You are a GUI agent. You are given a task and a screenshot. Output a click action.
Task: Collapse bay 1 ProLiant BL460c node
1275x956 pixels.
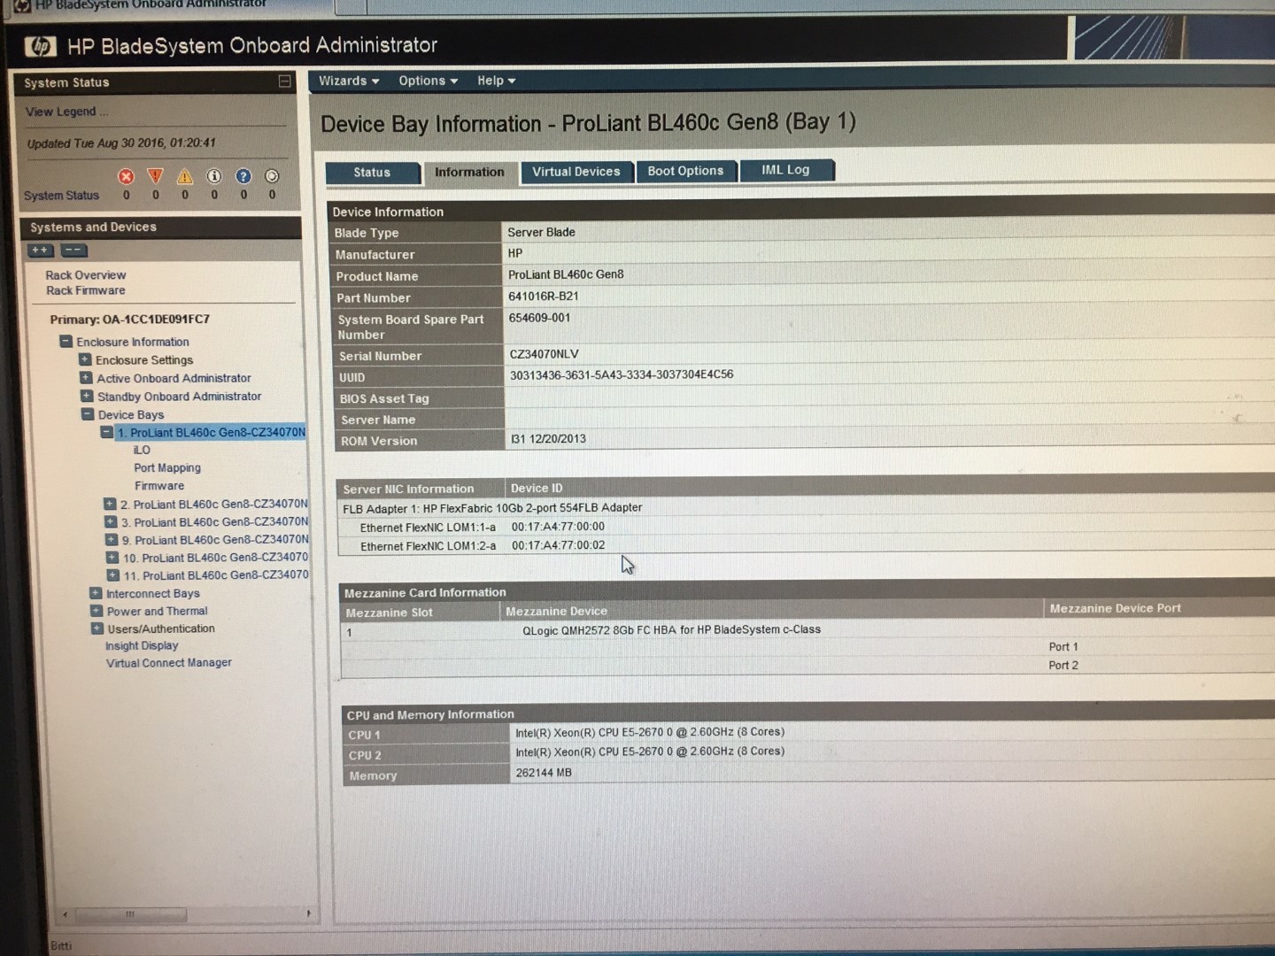pyautogui.click(x=107, y=432)
